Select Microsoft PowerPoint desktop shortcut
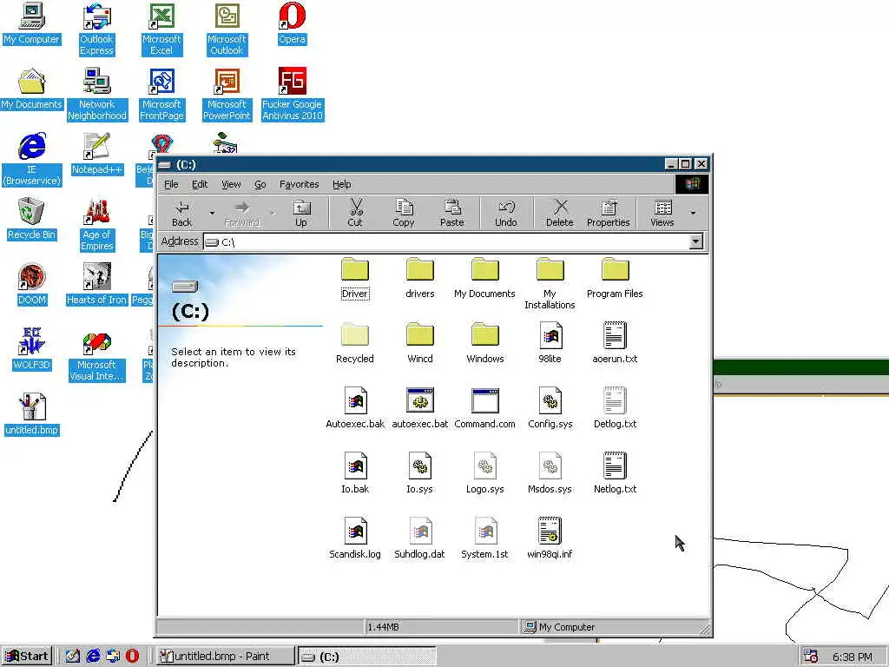The height and width of the screenshot is (667, 889). point(227,94)
